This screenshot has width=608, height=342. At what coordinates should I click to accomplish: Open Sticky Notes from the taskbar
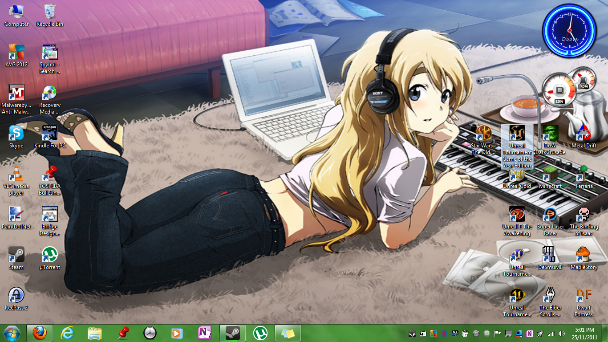288,333
